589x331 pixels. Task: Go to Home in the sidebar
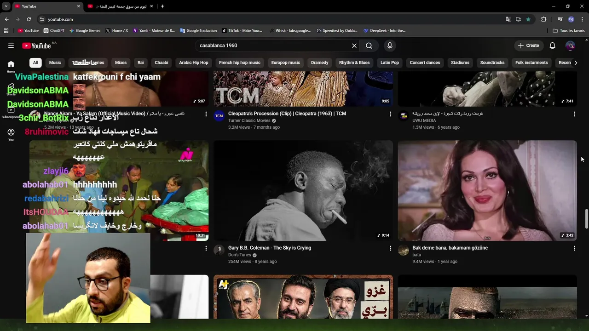click(11, 66)
